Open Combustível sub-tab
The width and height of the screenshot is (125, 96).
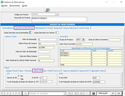[x=83, y=71]
